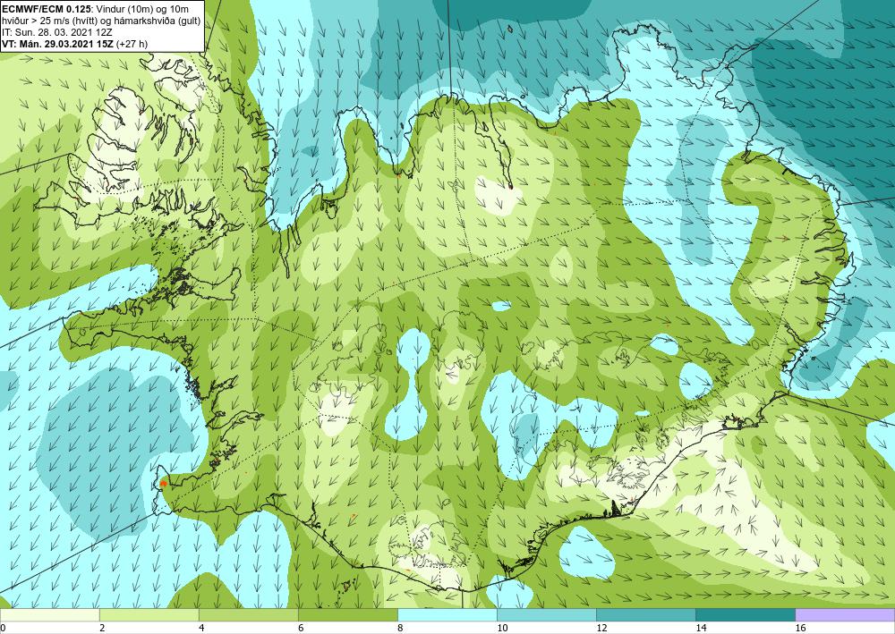895x634 pixels.
Task: Click the "VT: Mán. 29.03.2021 15Z" line
Action: coord(57,43)
